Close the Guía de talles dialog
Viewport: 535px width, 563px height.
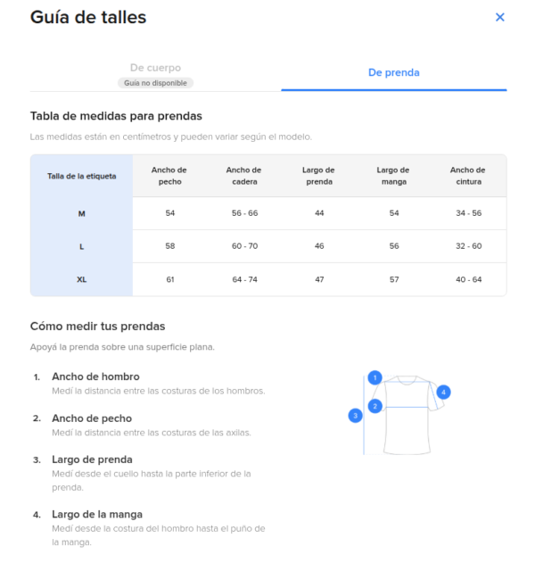coord(499,17)
